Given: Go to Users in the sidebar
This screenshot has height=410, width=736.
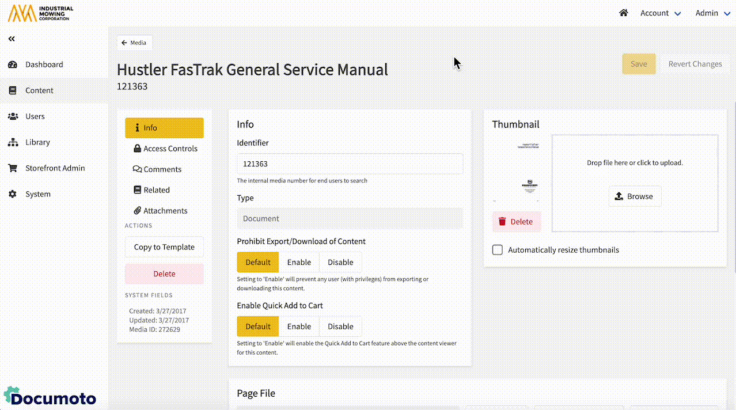Looking at the screenshot, I should tap(35, 116).
